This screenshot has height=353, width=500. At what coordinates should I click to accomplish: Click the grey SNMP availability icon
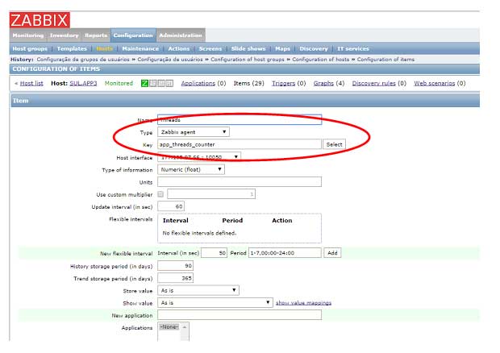pos(152,83)
